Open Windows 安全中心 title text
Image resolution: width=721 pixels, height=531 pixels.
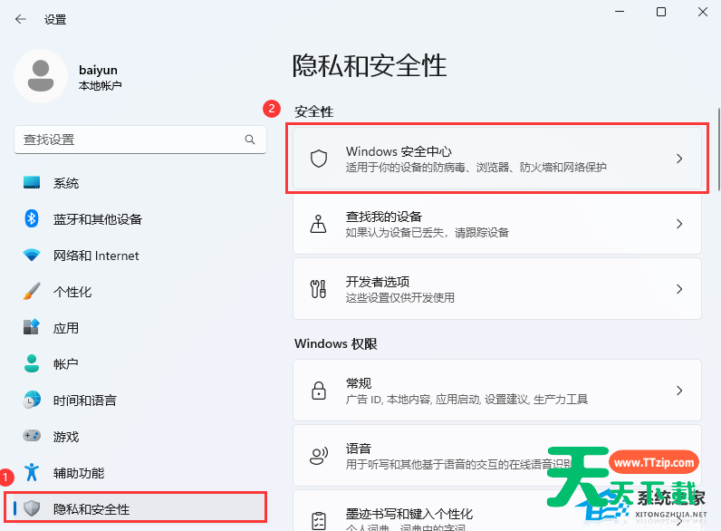[399, 151]
